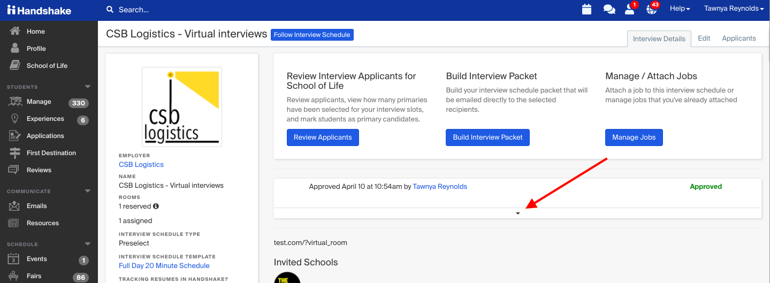Image resolution: width=770 pixels, height=283 pixels.
Task: Switch to the Edit tab
Action: [704, 39]
